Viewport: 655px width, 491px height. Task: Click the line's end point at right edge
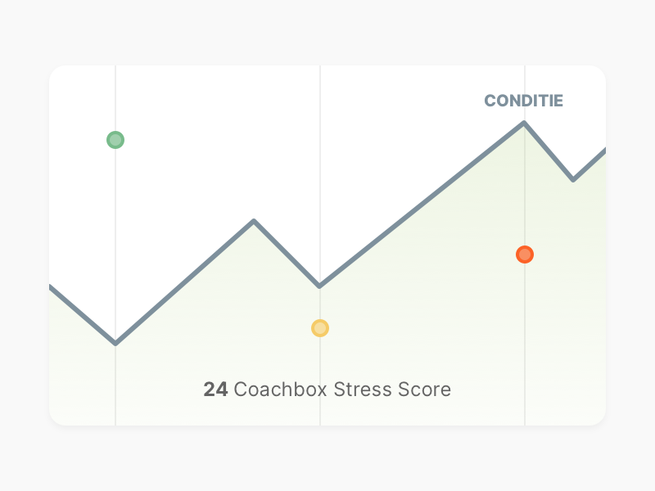604,151
